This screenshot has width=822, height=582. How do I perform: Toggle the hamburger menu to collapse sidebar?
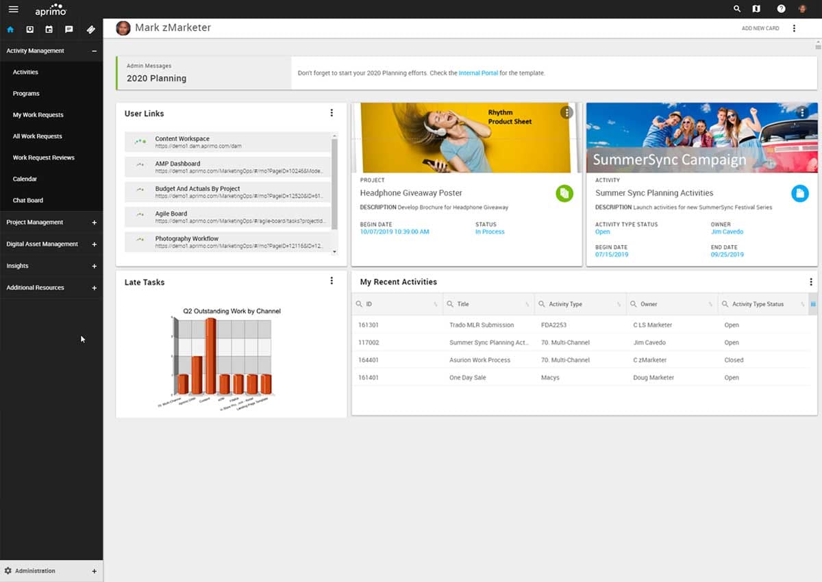click(x=12, y=9)
